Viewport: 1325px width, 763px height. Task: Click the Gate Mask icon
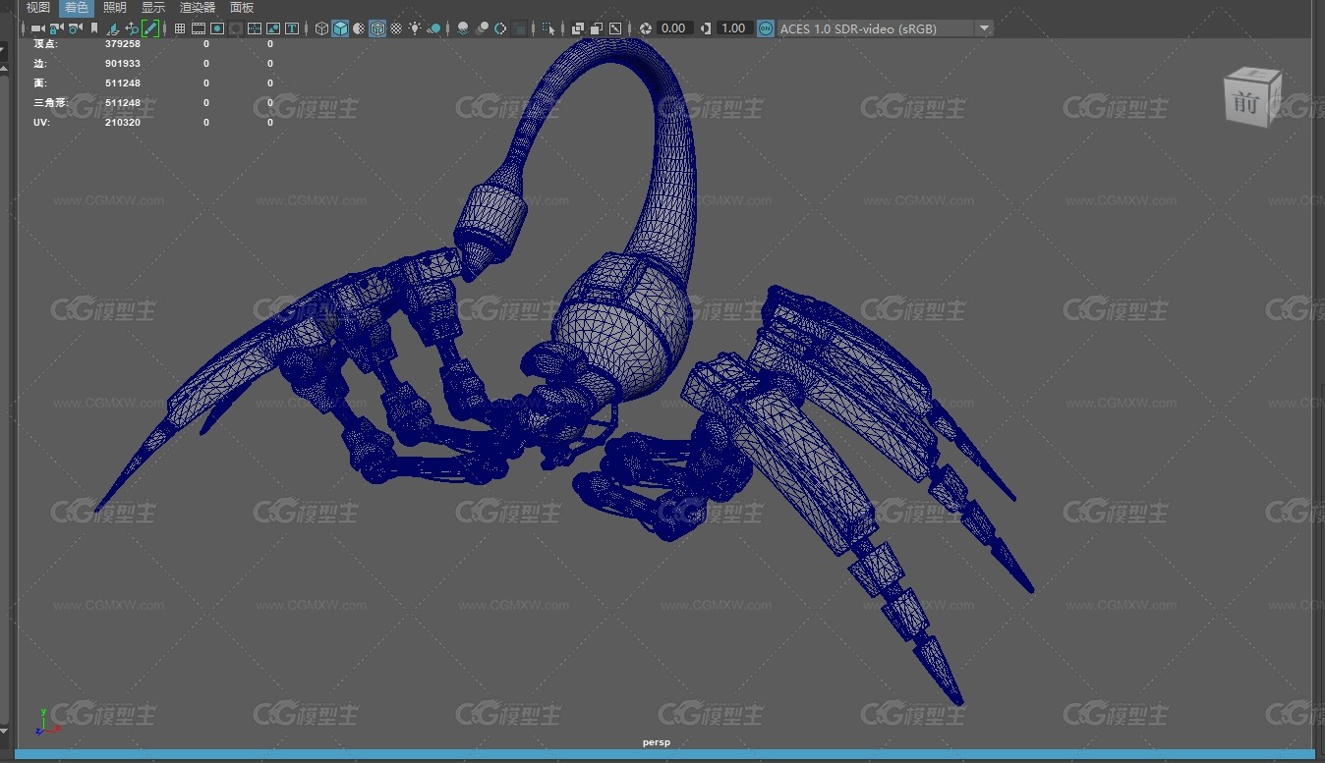pyautogui.click(x=236, y=28)
